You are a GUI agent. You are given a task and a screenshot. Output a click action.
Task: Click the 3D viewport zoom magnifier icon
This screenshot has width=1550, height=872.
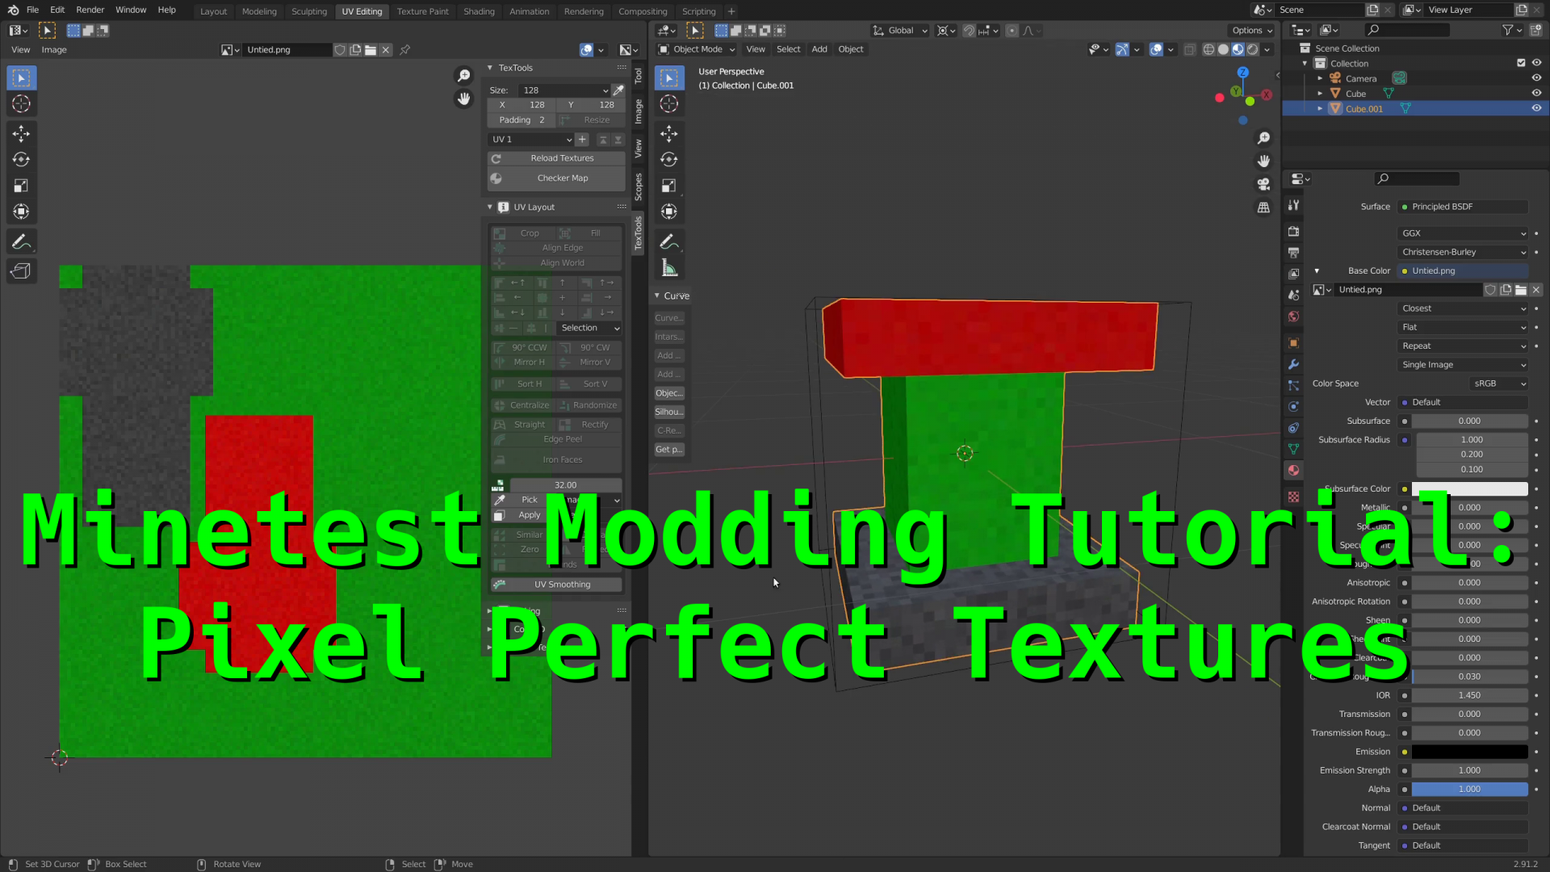[x=1263, y=138]
